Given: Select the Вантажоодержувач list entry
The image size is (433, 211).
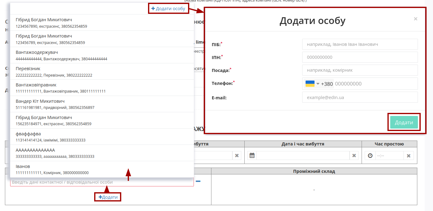Looking at the screenshot, I should tap(102, 55).
